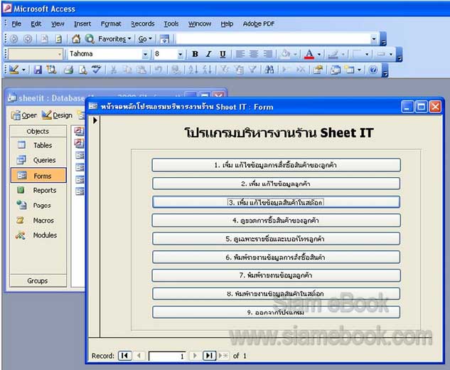Click the Properties icon in toolbar
The image size is (450, 370).
pos(318,70)
